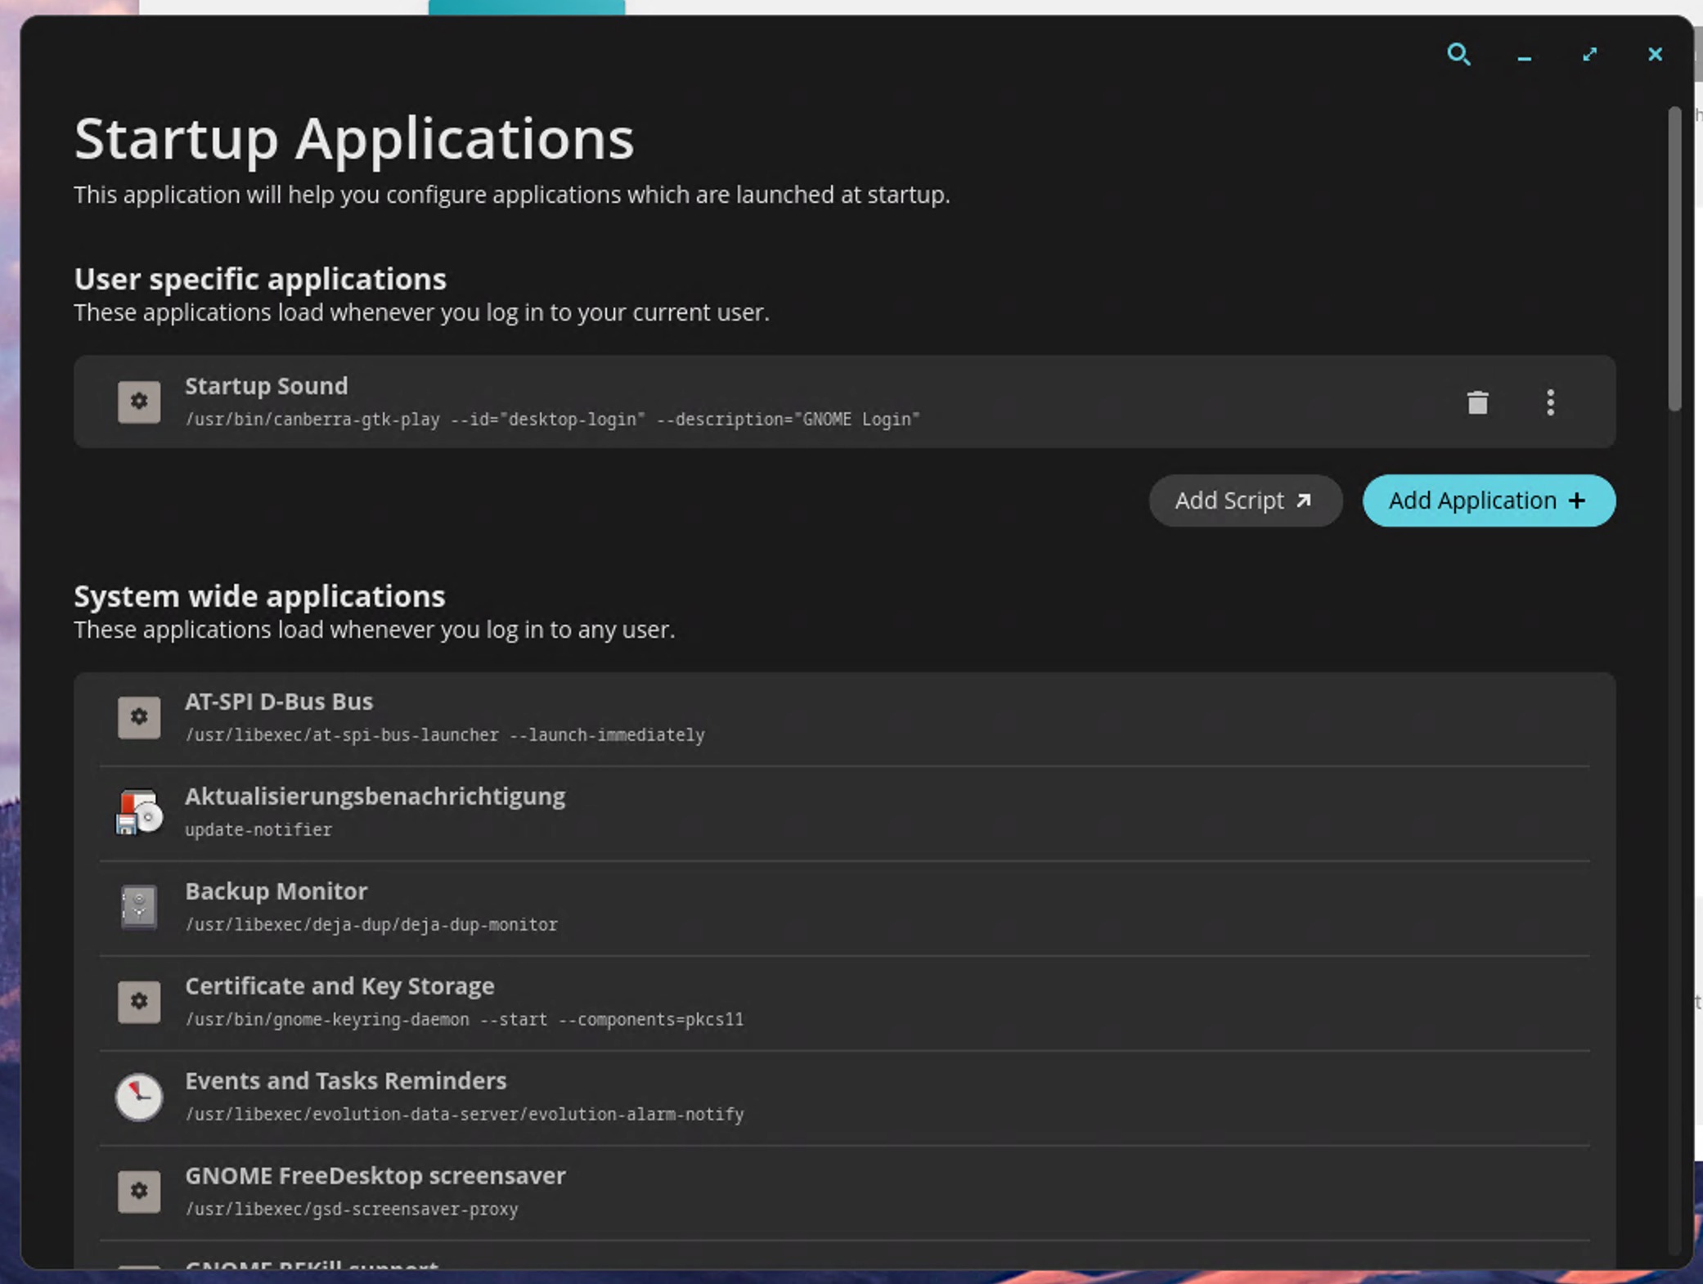1703x1284 pixels.
Task: Open the search magnifier icon
Action: coord(1458,55)
